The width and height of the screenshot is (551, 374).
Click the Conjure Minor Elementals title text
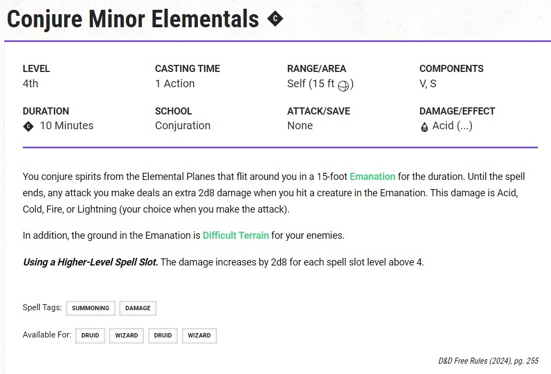tap(133, 20)
